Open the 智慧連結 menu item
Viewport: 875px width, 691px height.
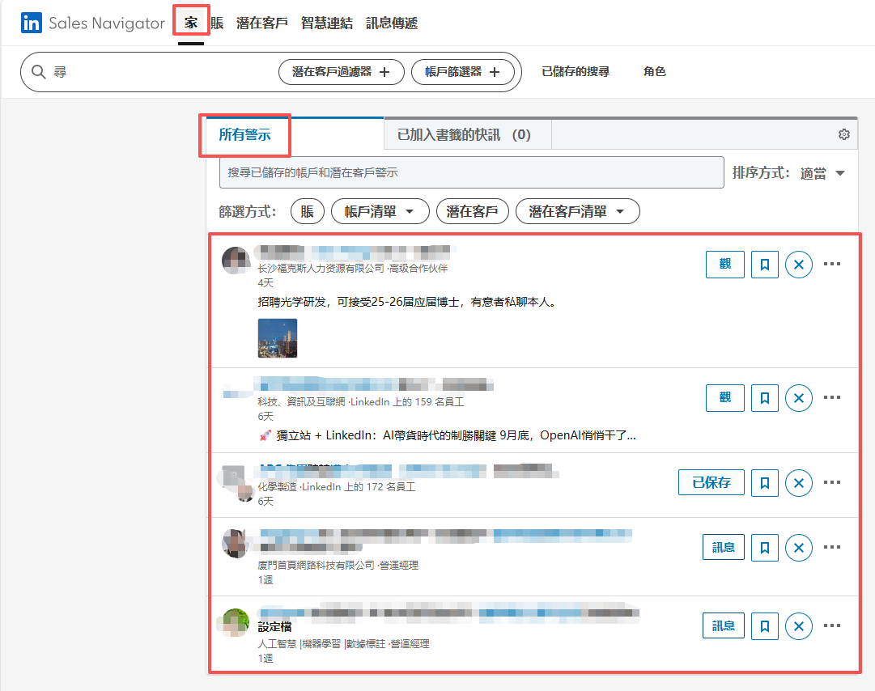(326, 23)
